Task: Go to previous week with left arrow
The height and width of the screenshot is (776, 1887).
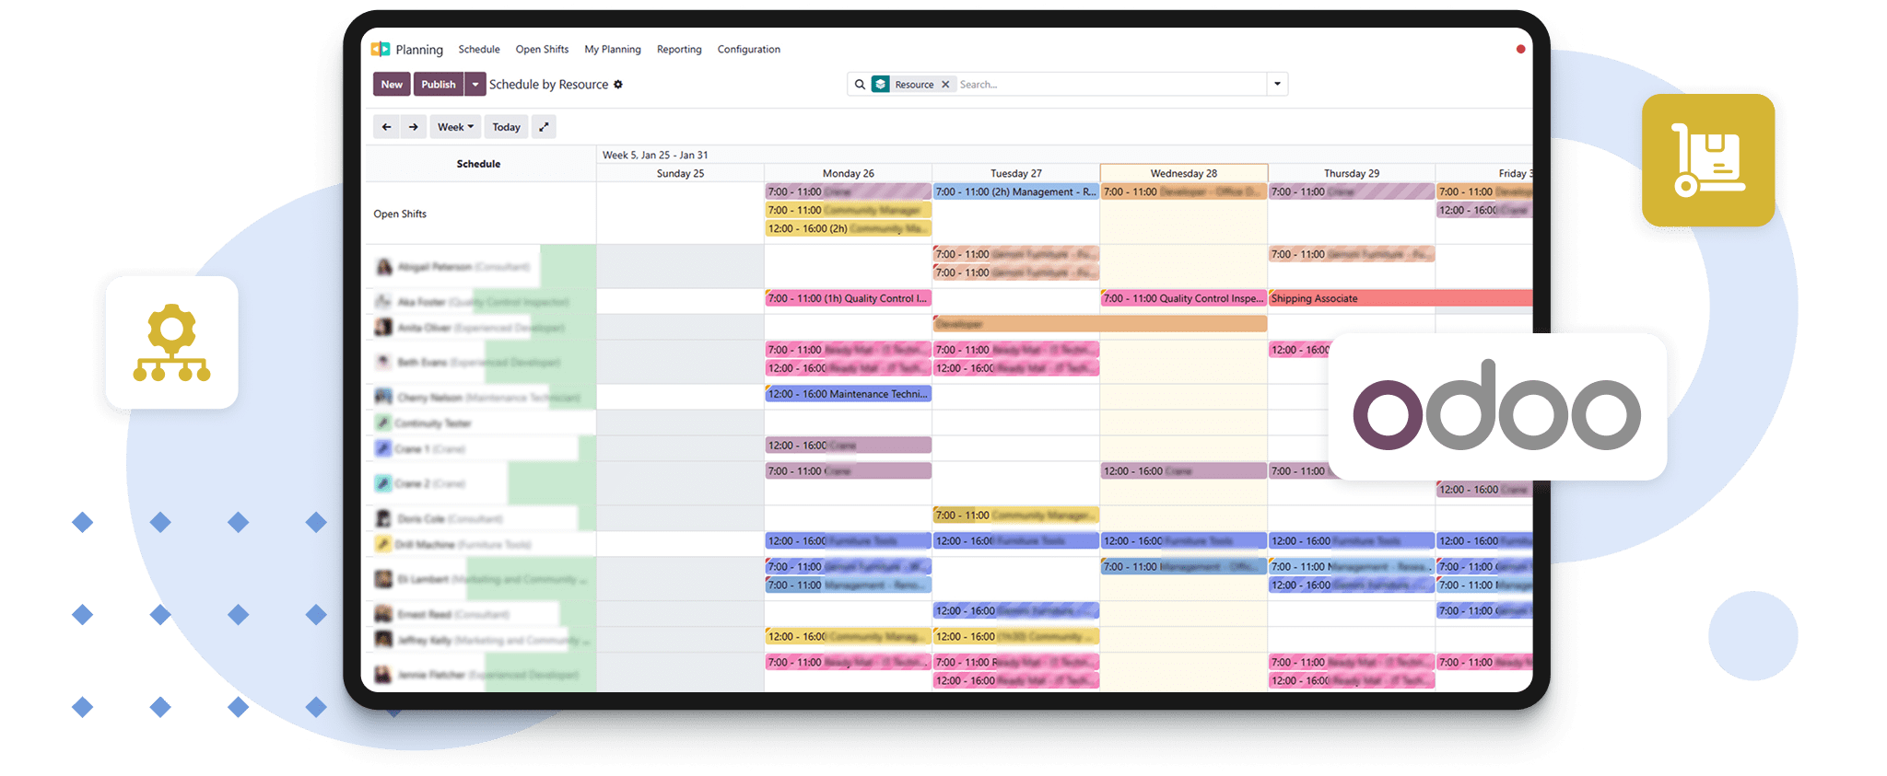Action: (386, 127)
